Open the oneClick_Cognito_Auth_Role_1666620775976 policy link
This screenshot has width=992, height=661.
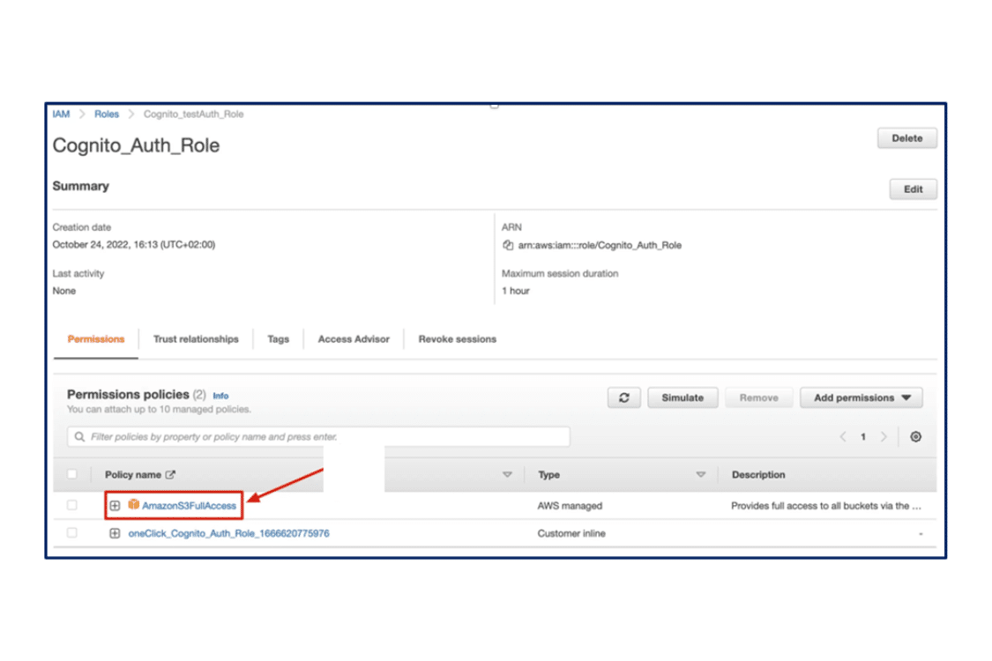point(229,533)
